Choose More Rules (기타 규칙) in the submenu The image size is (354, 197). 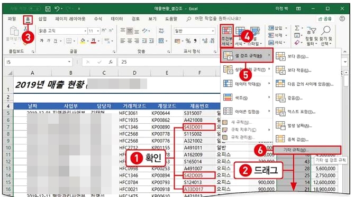pyautogui.click(x=307, y=150)
